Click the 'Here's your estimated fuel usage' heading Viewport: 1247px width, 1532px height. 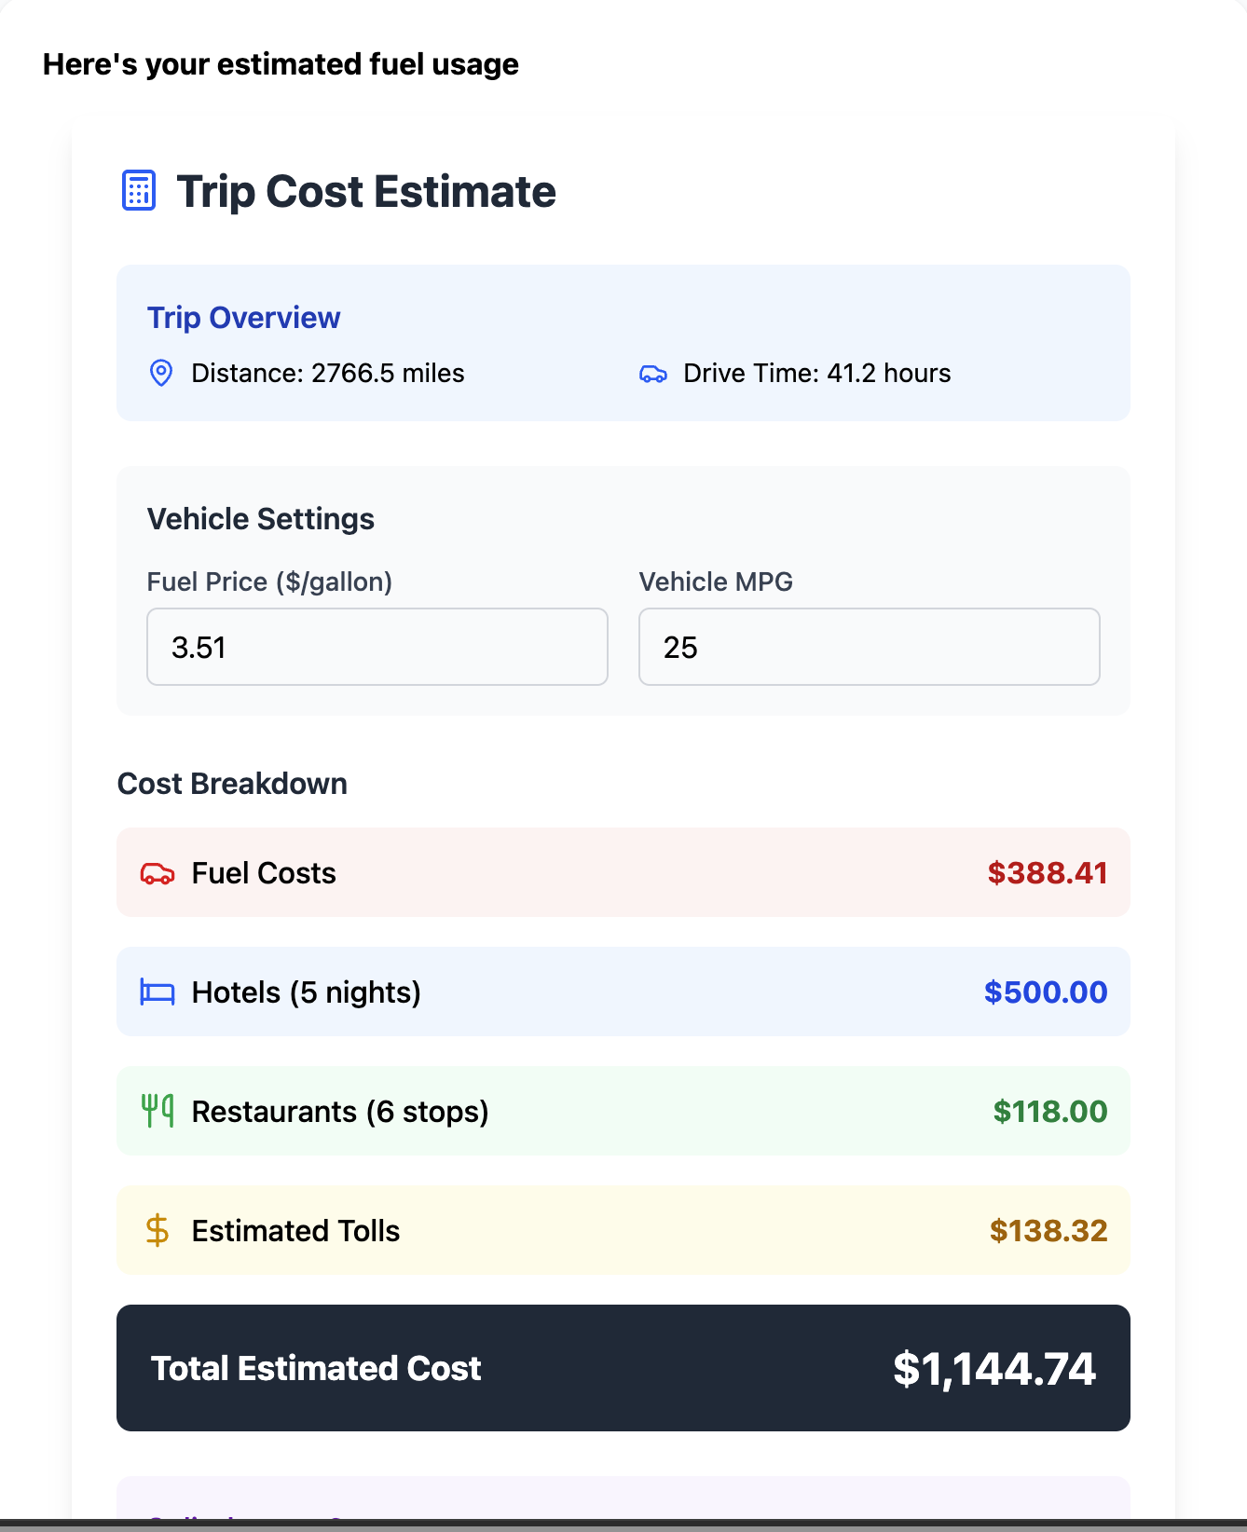click(x=281, y=64)
